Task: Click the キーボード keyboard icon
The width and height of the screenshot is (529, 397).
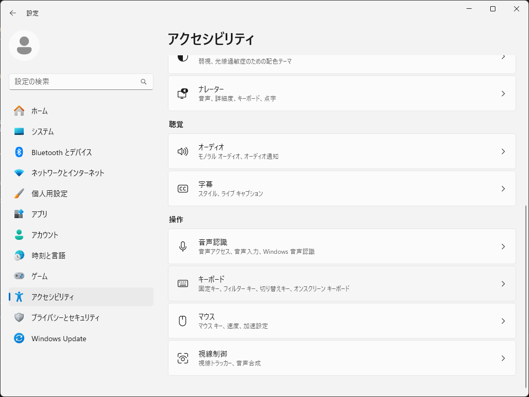Action: tap(182, 283)
